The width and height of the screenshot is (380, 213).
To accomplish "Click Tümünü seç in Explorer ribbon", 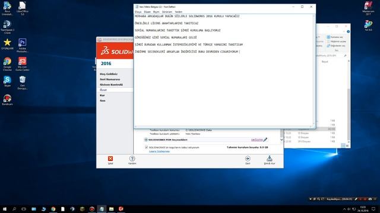I will tap(335, 37).
